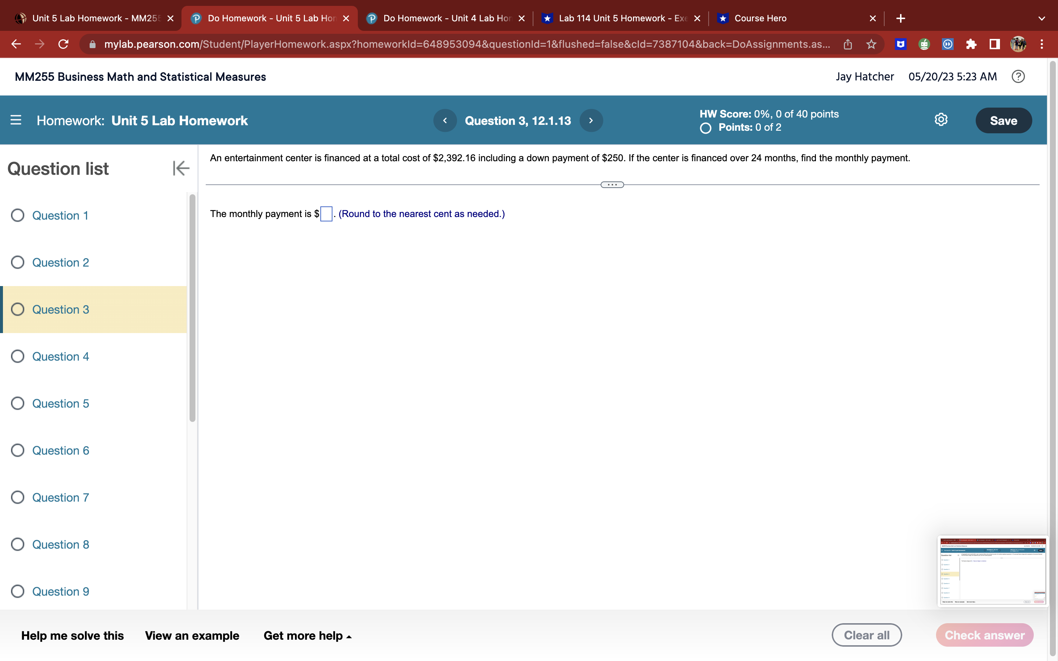Open the Chrome extensions puzzle icon
1058x661 pixels.
coord(971,44)
